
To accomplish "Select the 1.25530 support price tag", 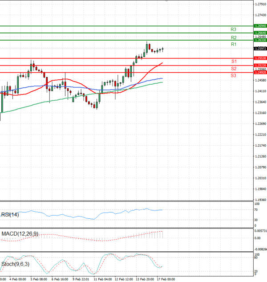I will [x=260, y=58].
